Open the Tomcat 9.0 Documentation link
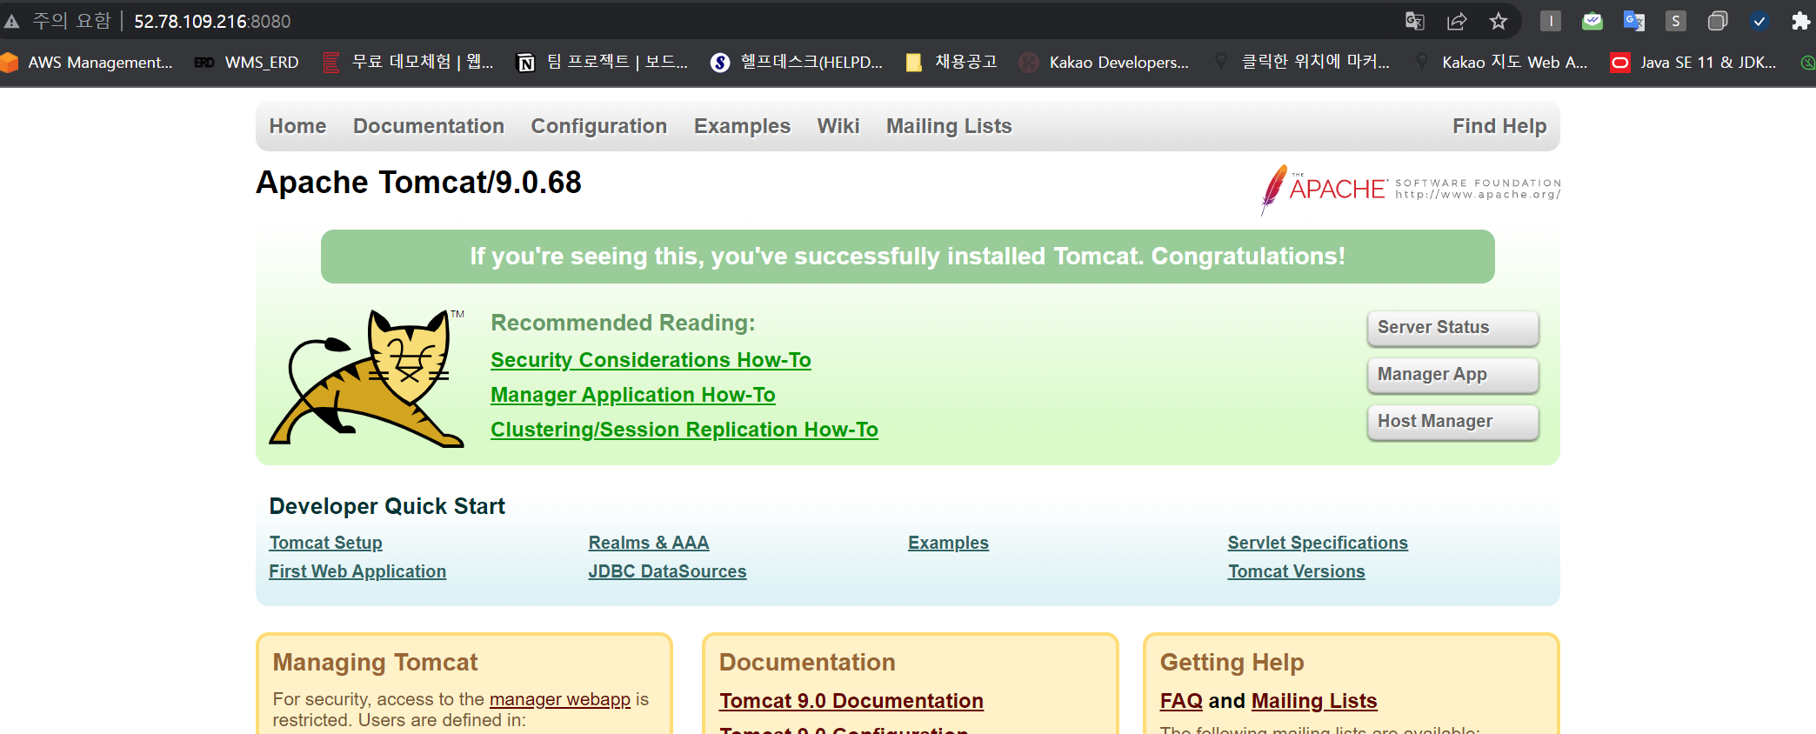Viewport: 1816px width, 734px height. coord(851,701)
